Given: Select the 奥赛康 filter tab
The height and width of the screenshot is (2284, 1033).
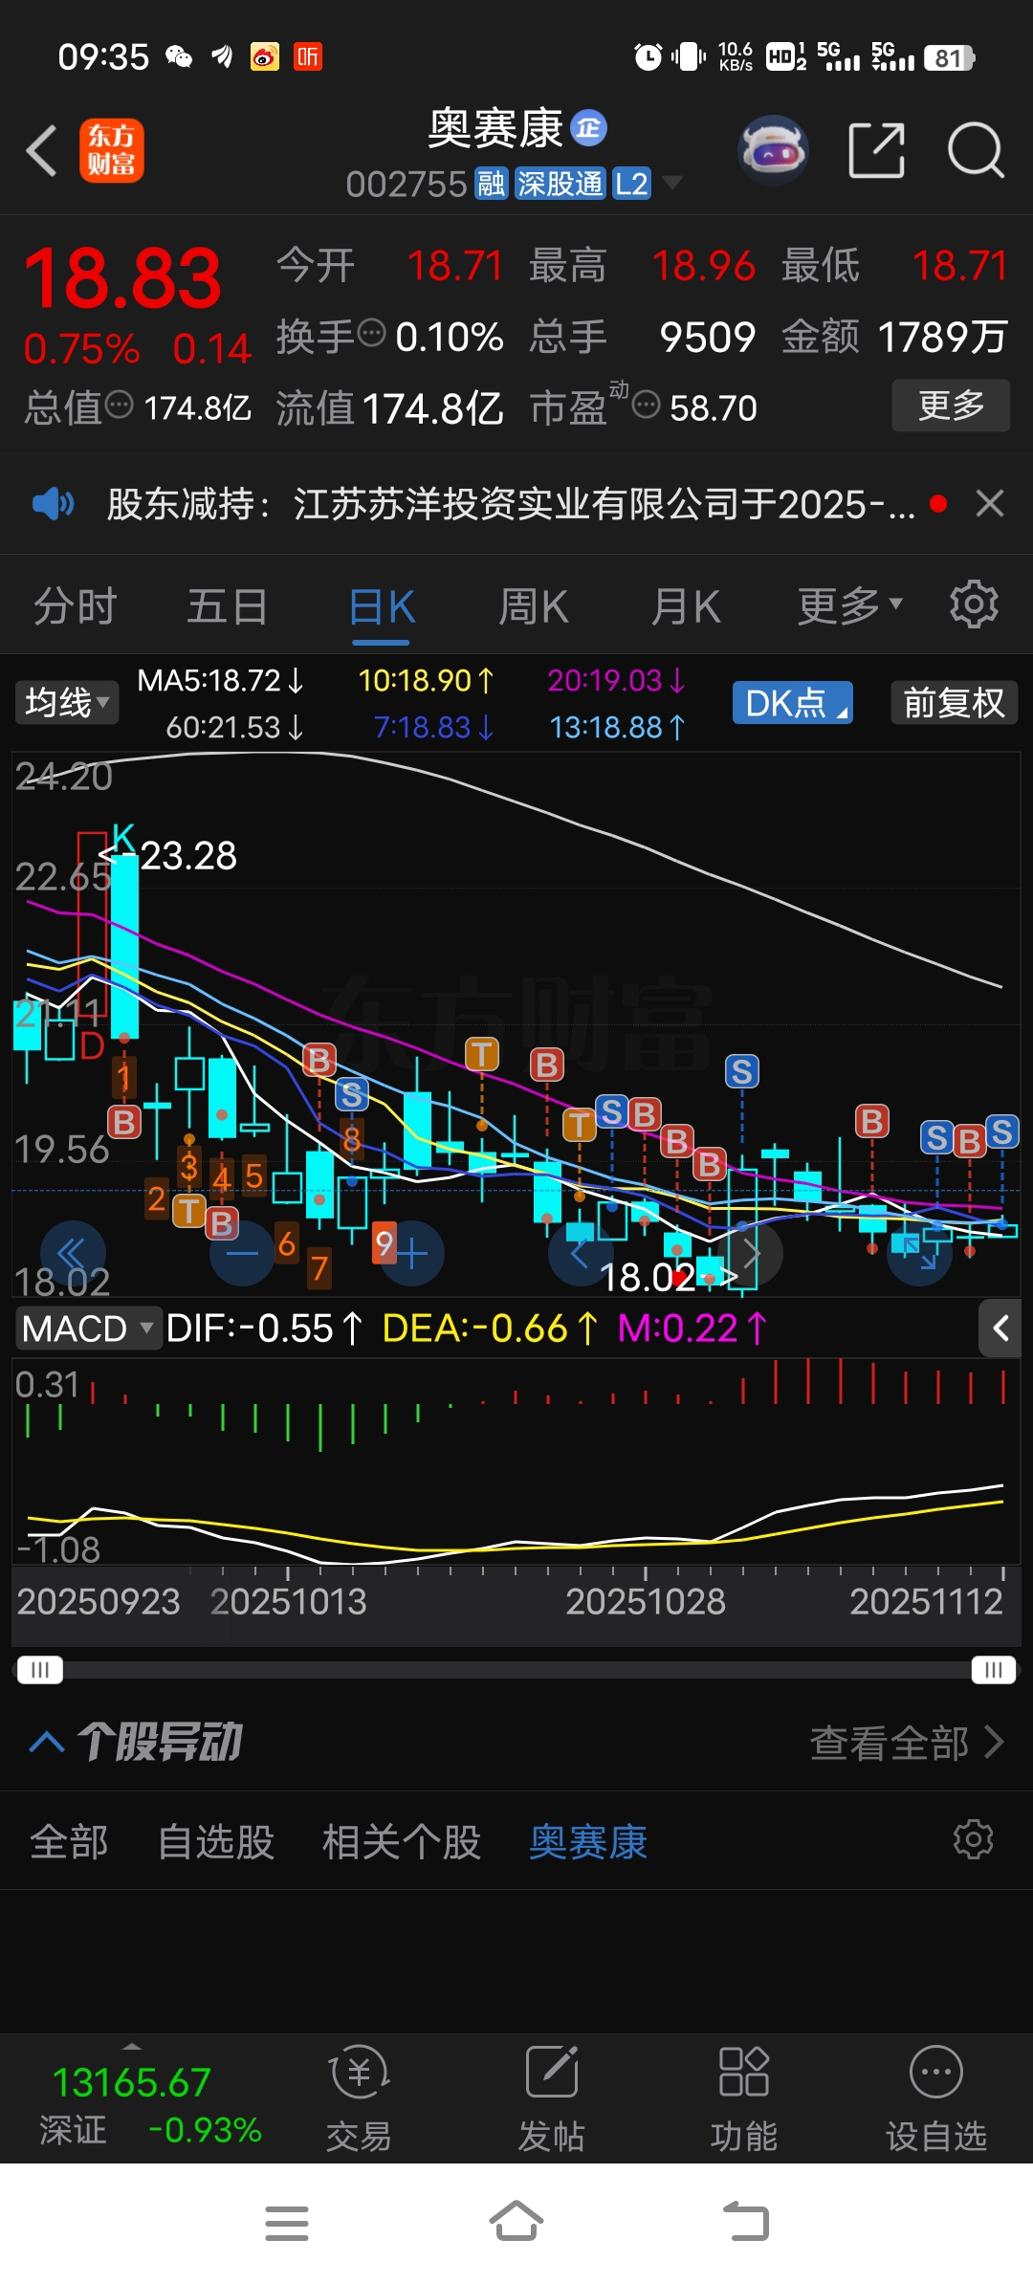Looking at the screenshot, I should 588,1841.
